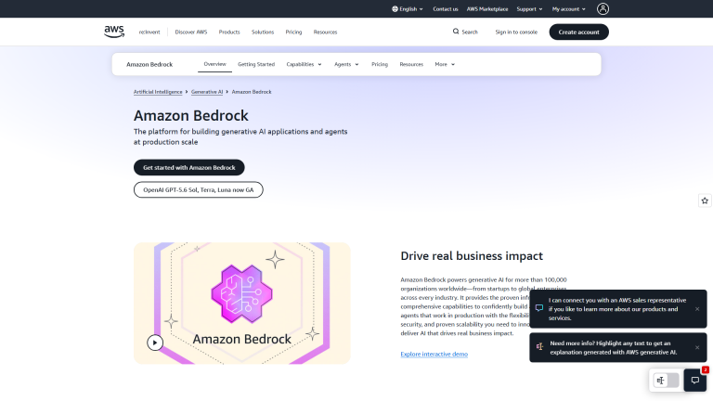Click the 'Drive real business impact' heading
The image size is (713, 401).
472,256
